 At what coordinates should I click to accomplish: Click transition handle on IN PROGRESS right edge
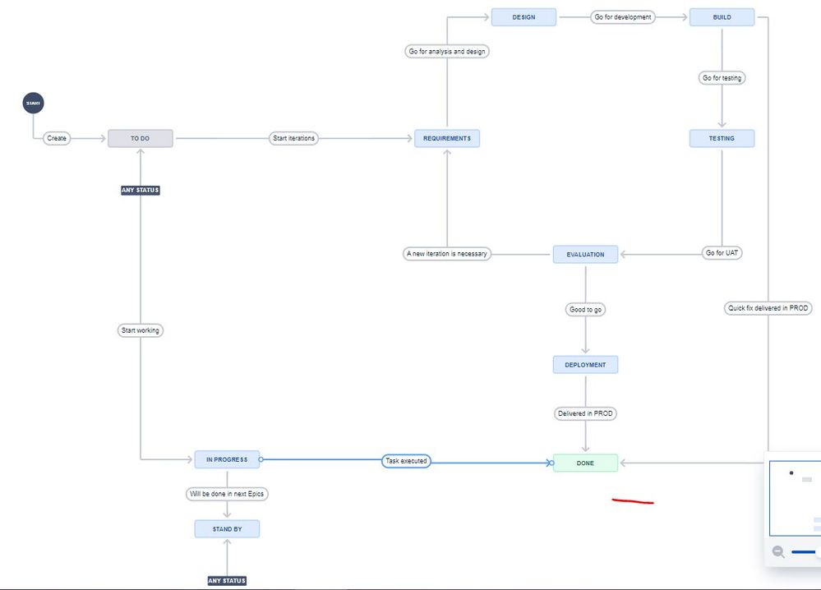click(261, 459)
